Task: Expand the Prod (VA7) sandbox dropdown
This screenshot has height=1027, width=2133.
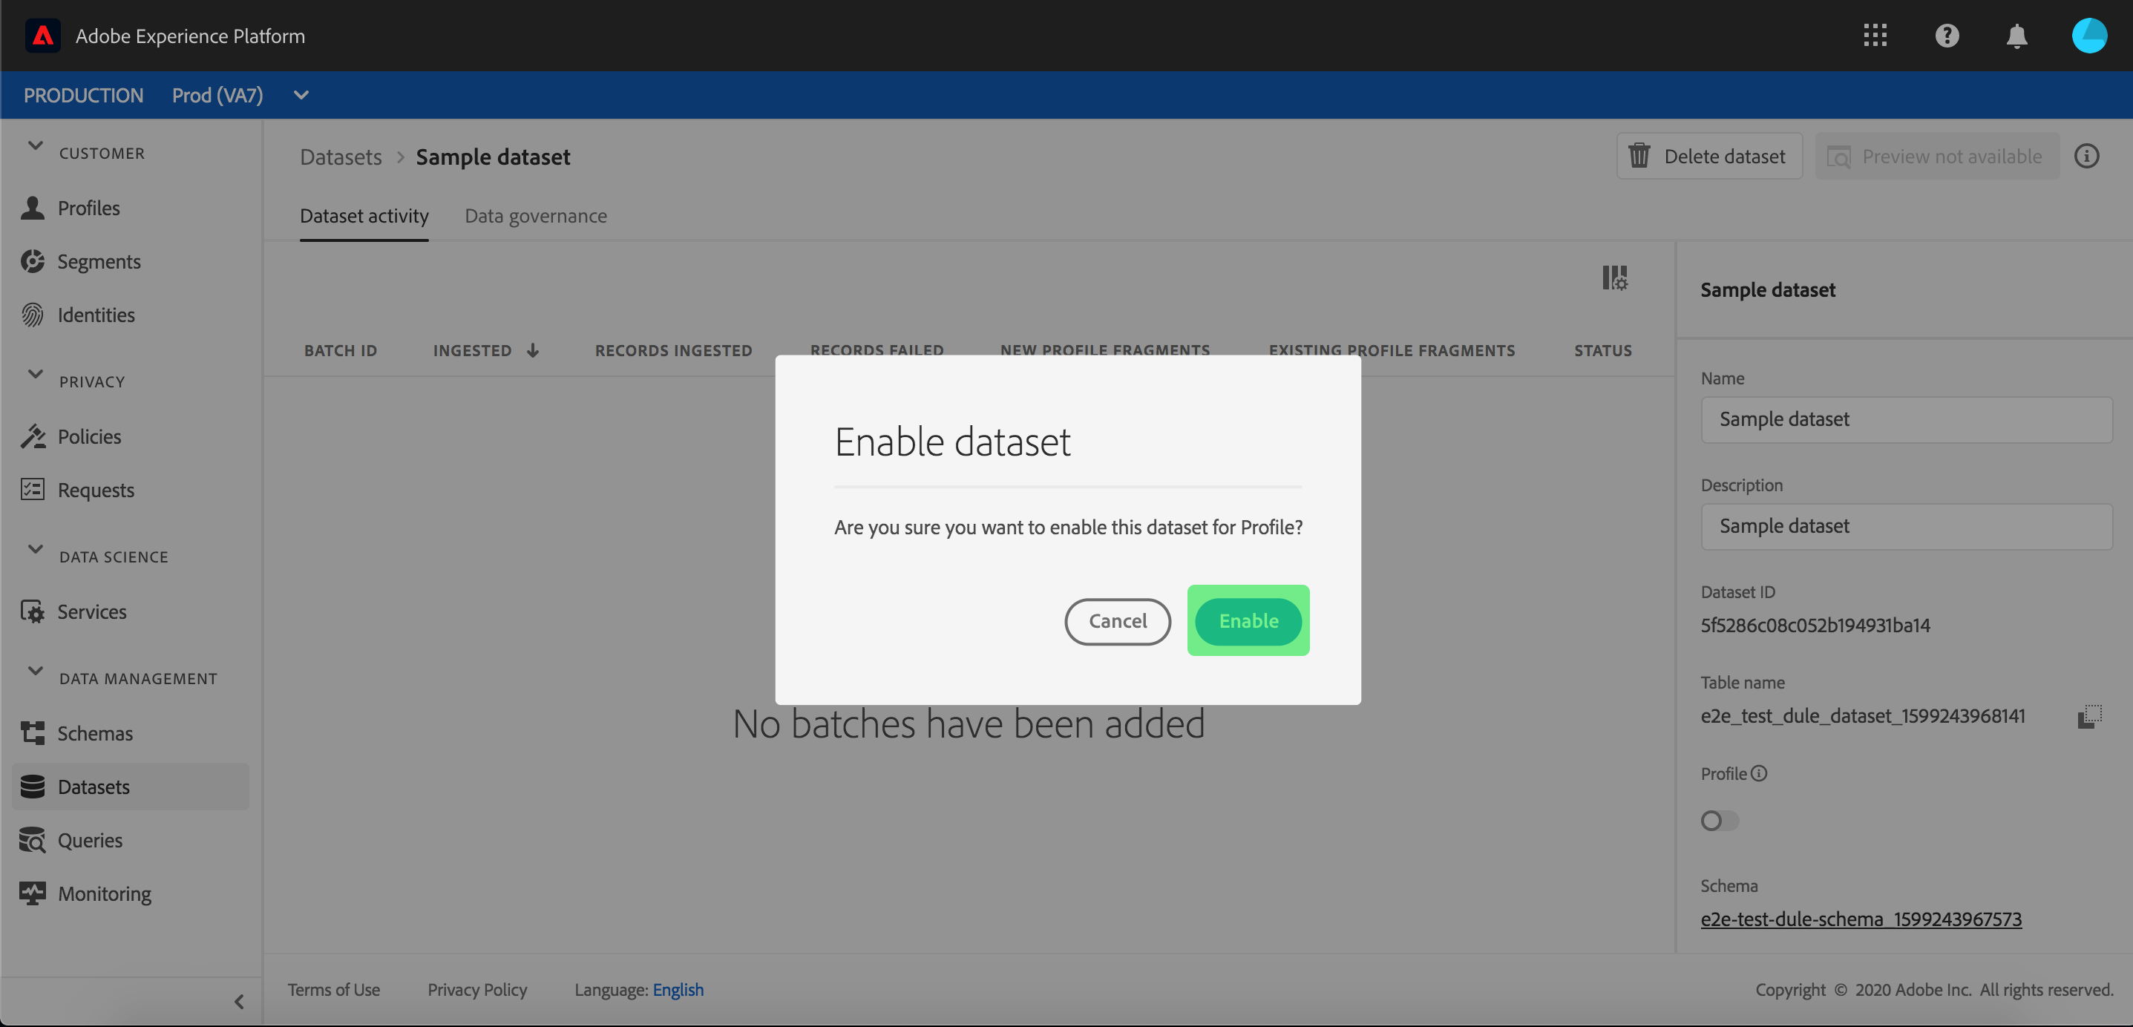Action: tap(301, 95)
